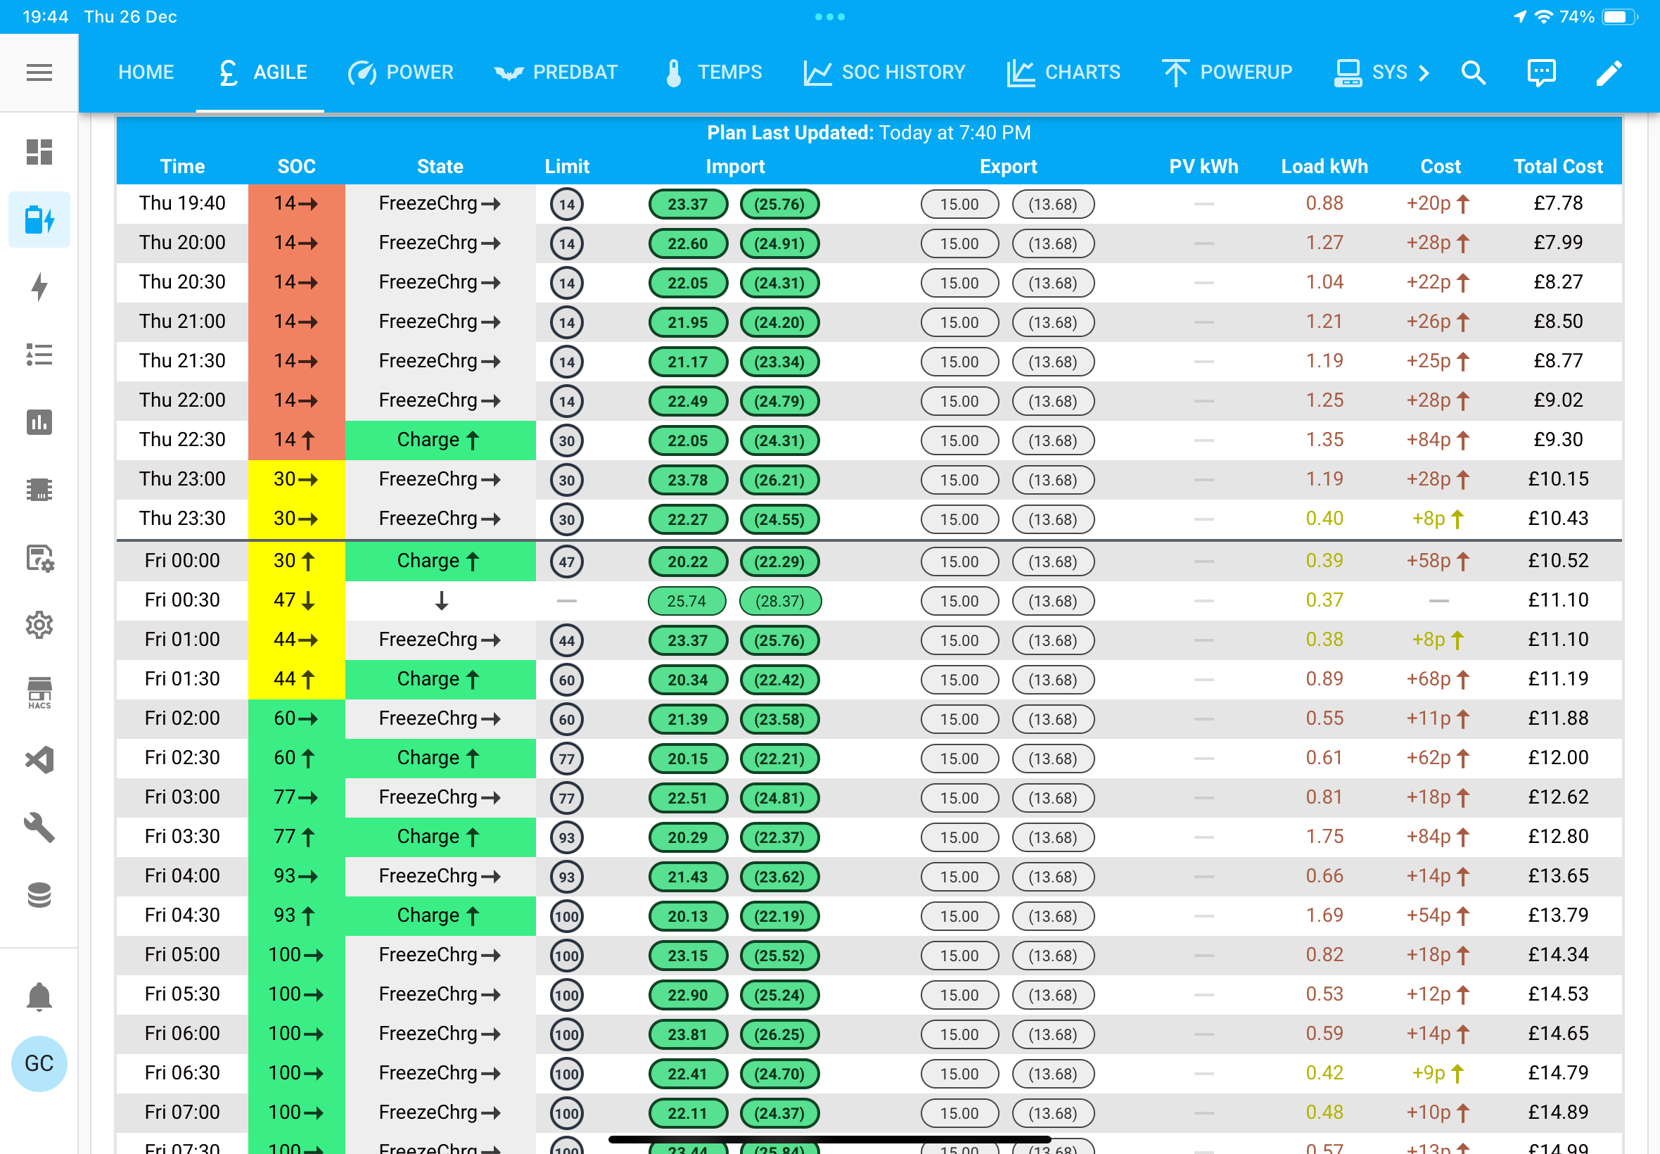
Task: Open the settings gear in sidebar
Action: pyautogui.click(x=39, y=625)
